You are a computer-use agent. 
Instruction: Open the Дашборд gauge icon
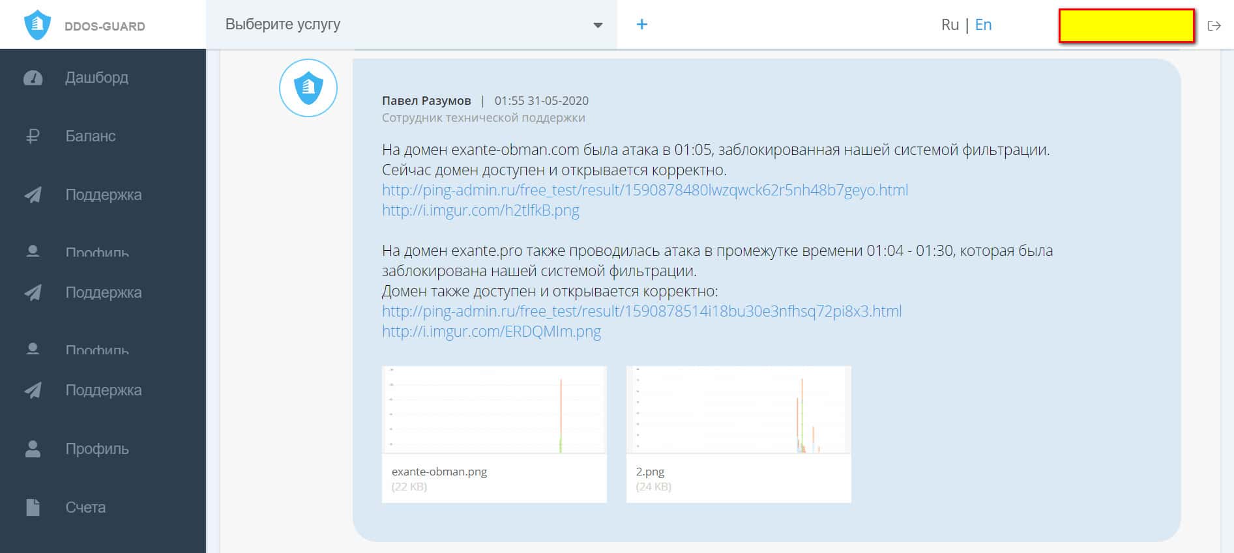(x=33, y=78)
